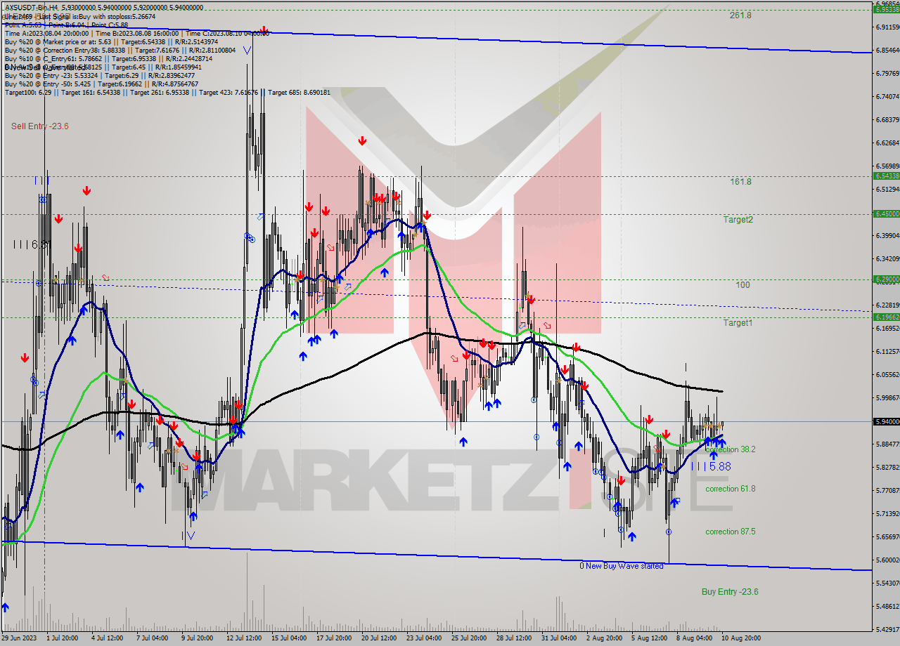Click the '25 Jul 20:00' time label

coord(469,638)
